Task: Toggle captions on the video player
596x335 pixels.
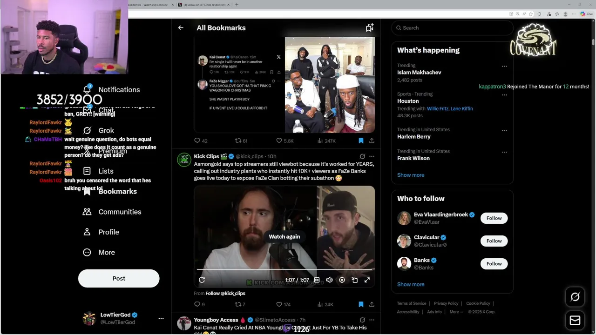Action: click(317, 280)
